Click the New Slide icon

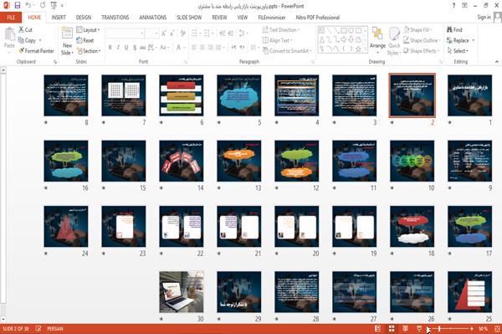(x=67, y=41)
